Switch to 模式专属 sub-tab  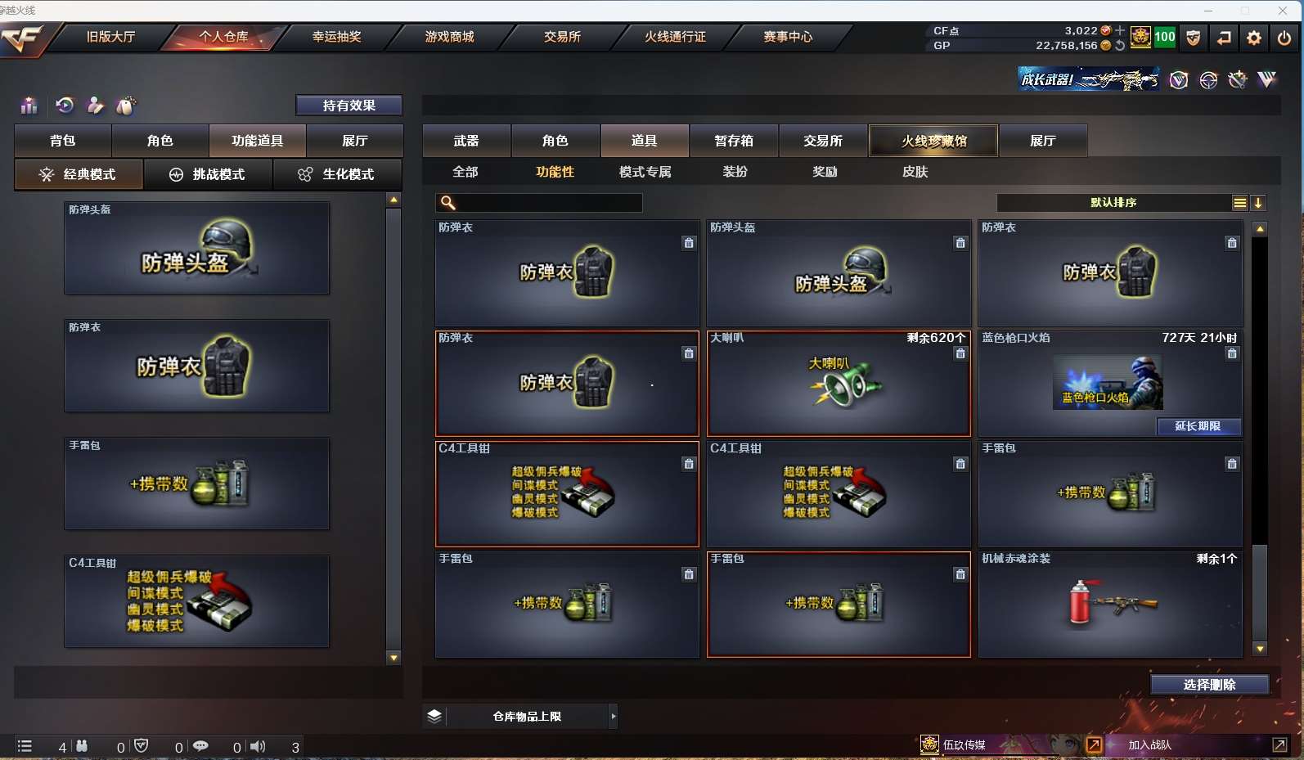645,172
